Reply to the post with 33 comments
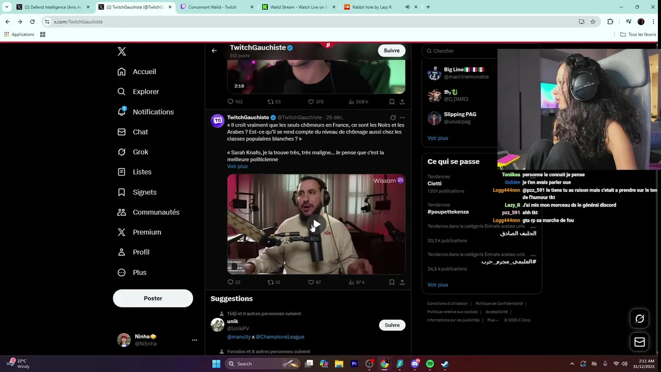The image size is (661, 372). pos(234,282)
